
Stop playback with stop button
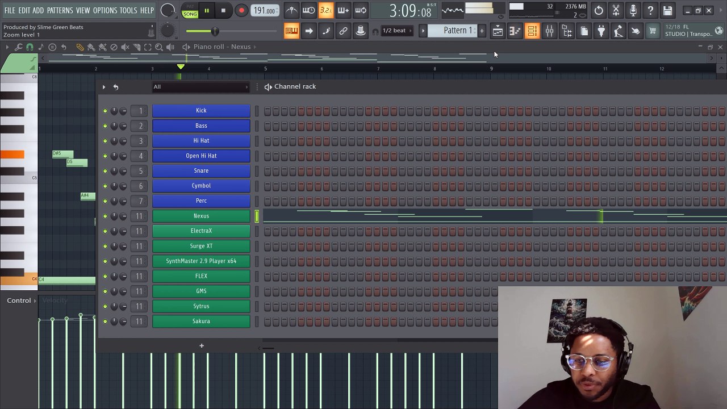pos(223,10)
